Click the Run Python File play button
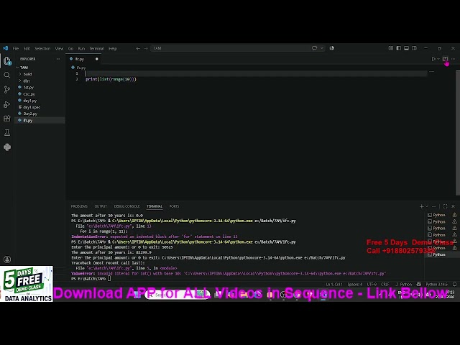The height and width of the screenshot is (345, 460). 433,59
